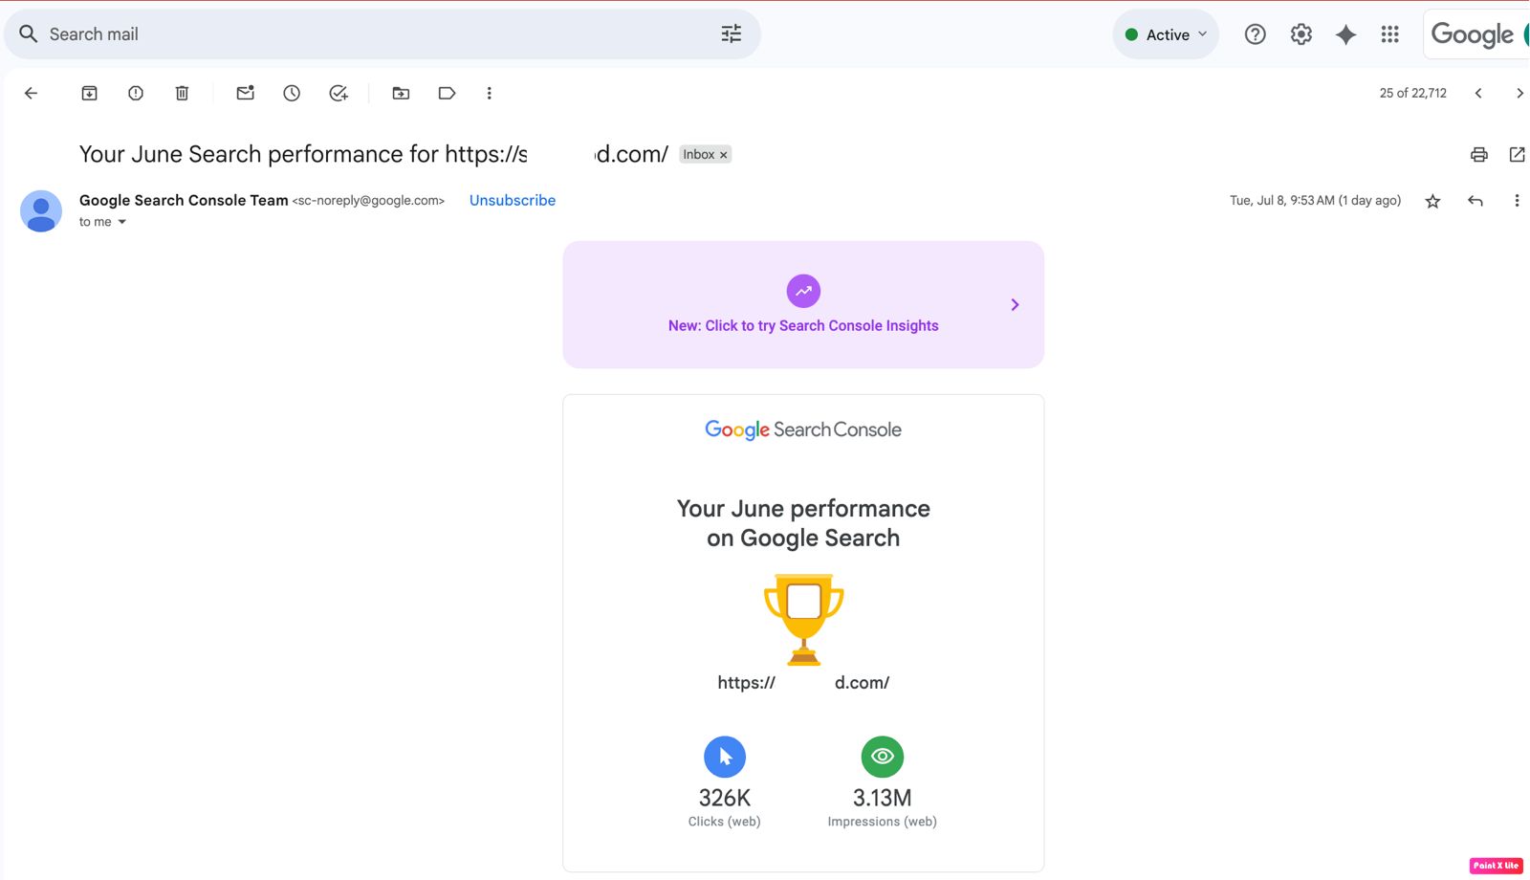Viewport: 1530px width, 880px height.
Task: Click the sender's avatar picture
Action: 41,211
